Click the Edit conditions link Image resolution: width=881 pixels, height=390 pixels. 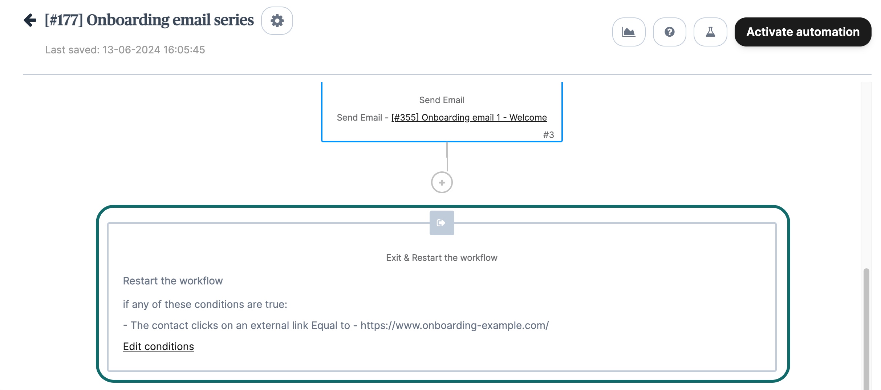click(158, 346)
